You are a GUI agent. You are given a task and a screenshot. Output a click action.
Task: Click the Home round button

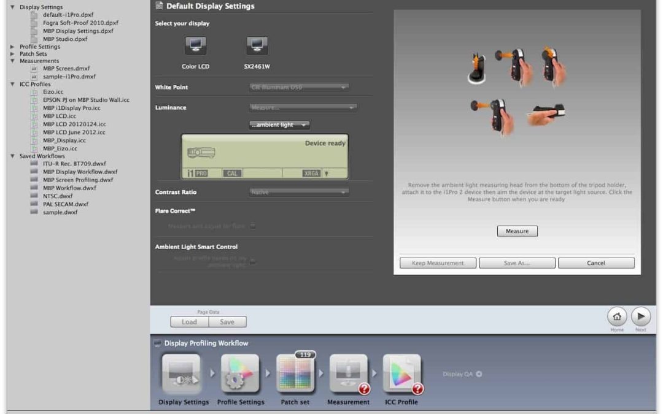(x=617, y=316)
